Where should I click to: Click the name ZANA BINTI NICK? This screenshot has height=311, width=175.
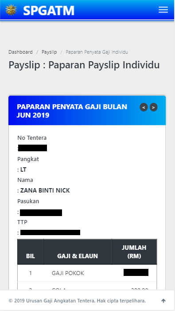[x=45, y=191]
